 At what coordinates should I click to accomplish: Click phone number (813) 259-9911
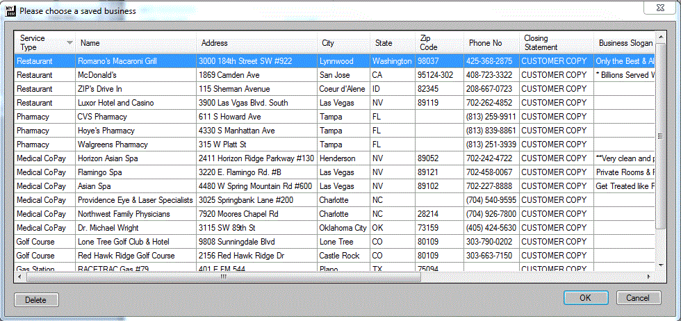(x=491, y=117)
